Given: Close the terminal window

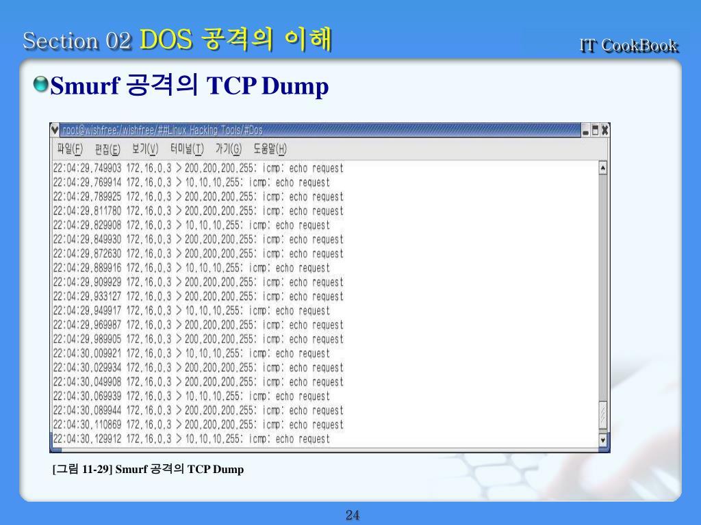Looking at the screenshot, I should (604, 131).
